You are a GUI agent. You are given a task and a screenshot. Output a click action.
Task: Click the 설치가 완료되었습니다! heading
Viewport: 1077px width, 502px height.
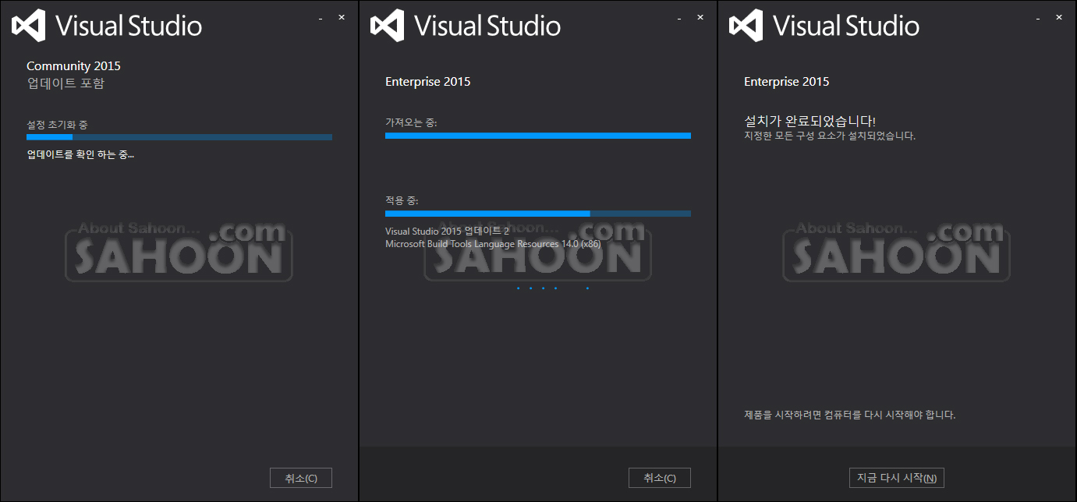click(x=810, y=121)
